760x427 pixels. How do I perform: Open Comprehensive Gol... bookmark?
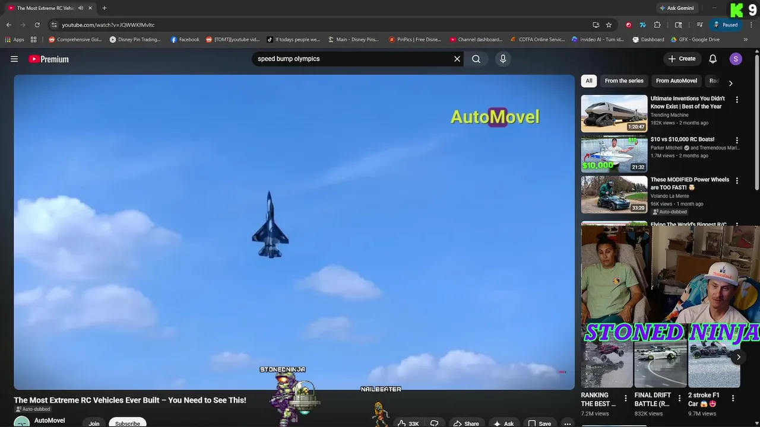pos(75,40)
